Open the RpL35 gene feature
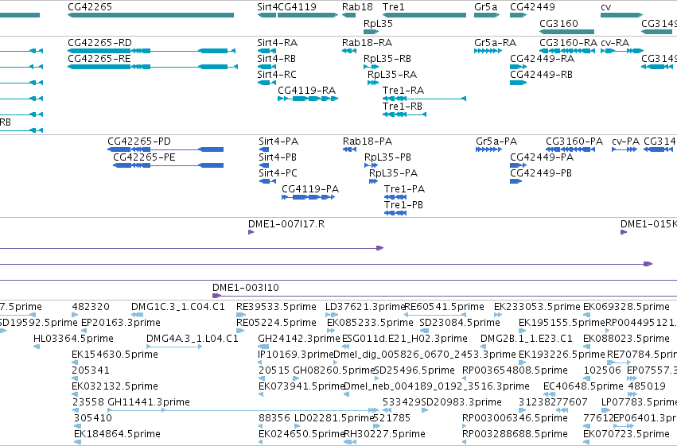This screenshot has width=677, height=446. (371, 32)
